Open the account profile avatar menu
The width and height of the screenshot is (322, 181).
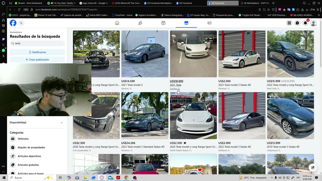click(x=313, y=23)
